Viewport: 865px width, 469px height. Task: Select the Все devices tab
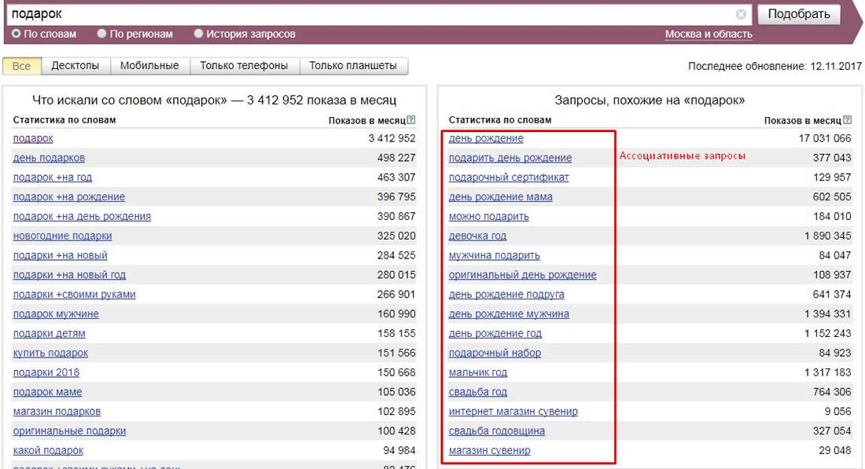click(20, 66)
